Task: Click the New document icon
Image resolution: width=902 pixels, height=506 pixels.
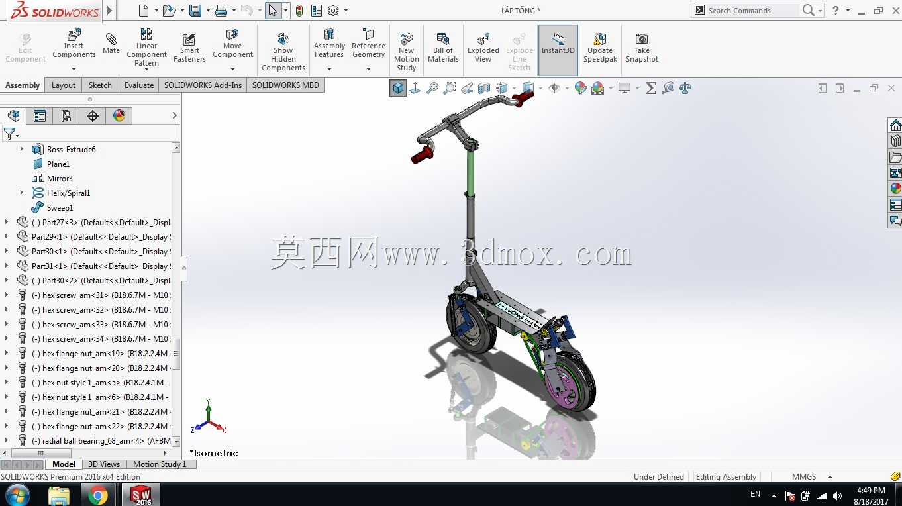Action: [144, 11]
